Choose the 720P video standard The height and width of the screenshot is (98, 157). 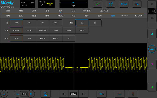coord(56,31)
